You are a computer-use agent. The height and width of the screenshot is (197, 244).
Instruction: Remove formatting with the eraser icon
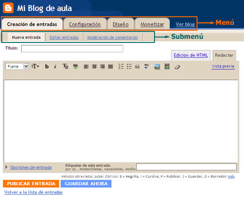[177, 67]
